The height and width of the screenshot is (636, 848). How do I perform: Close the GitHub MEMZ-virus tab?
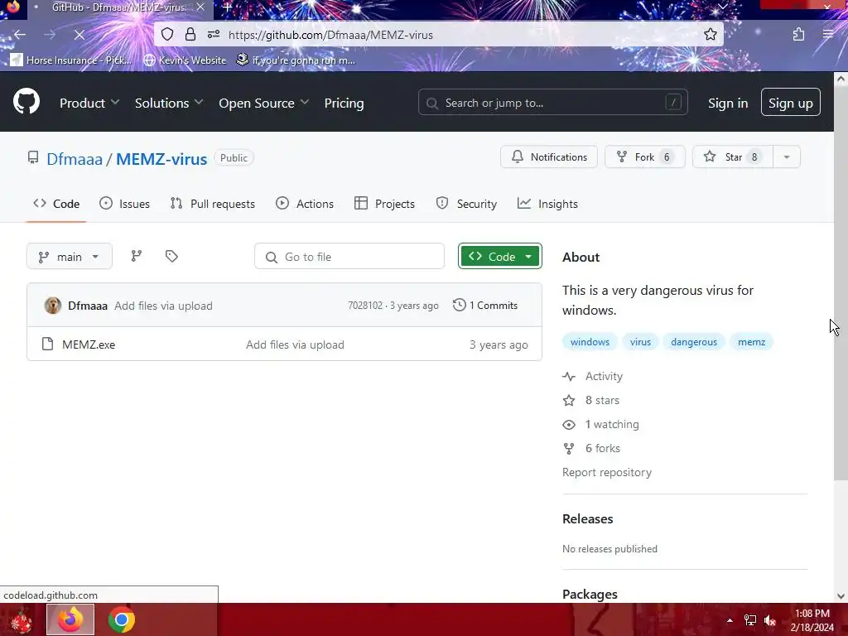[200, 7]
